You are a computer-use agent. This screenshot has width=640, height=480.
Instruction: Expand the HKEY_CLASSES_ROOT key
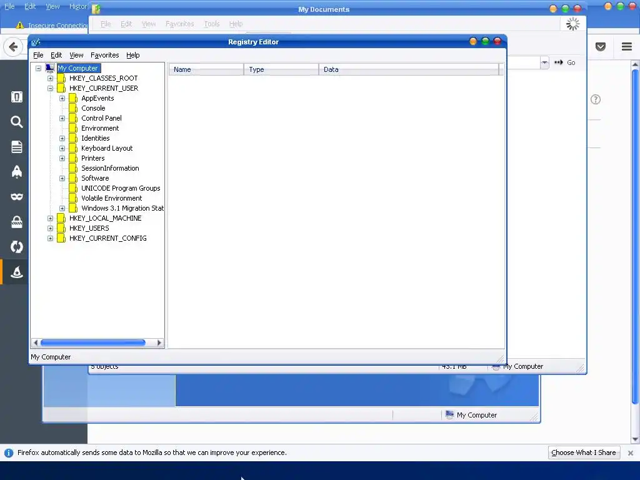(50, 78)
